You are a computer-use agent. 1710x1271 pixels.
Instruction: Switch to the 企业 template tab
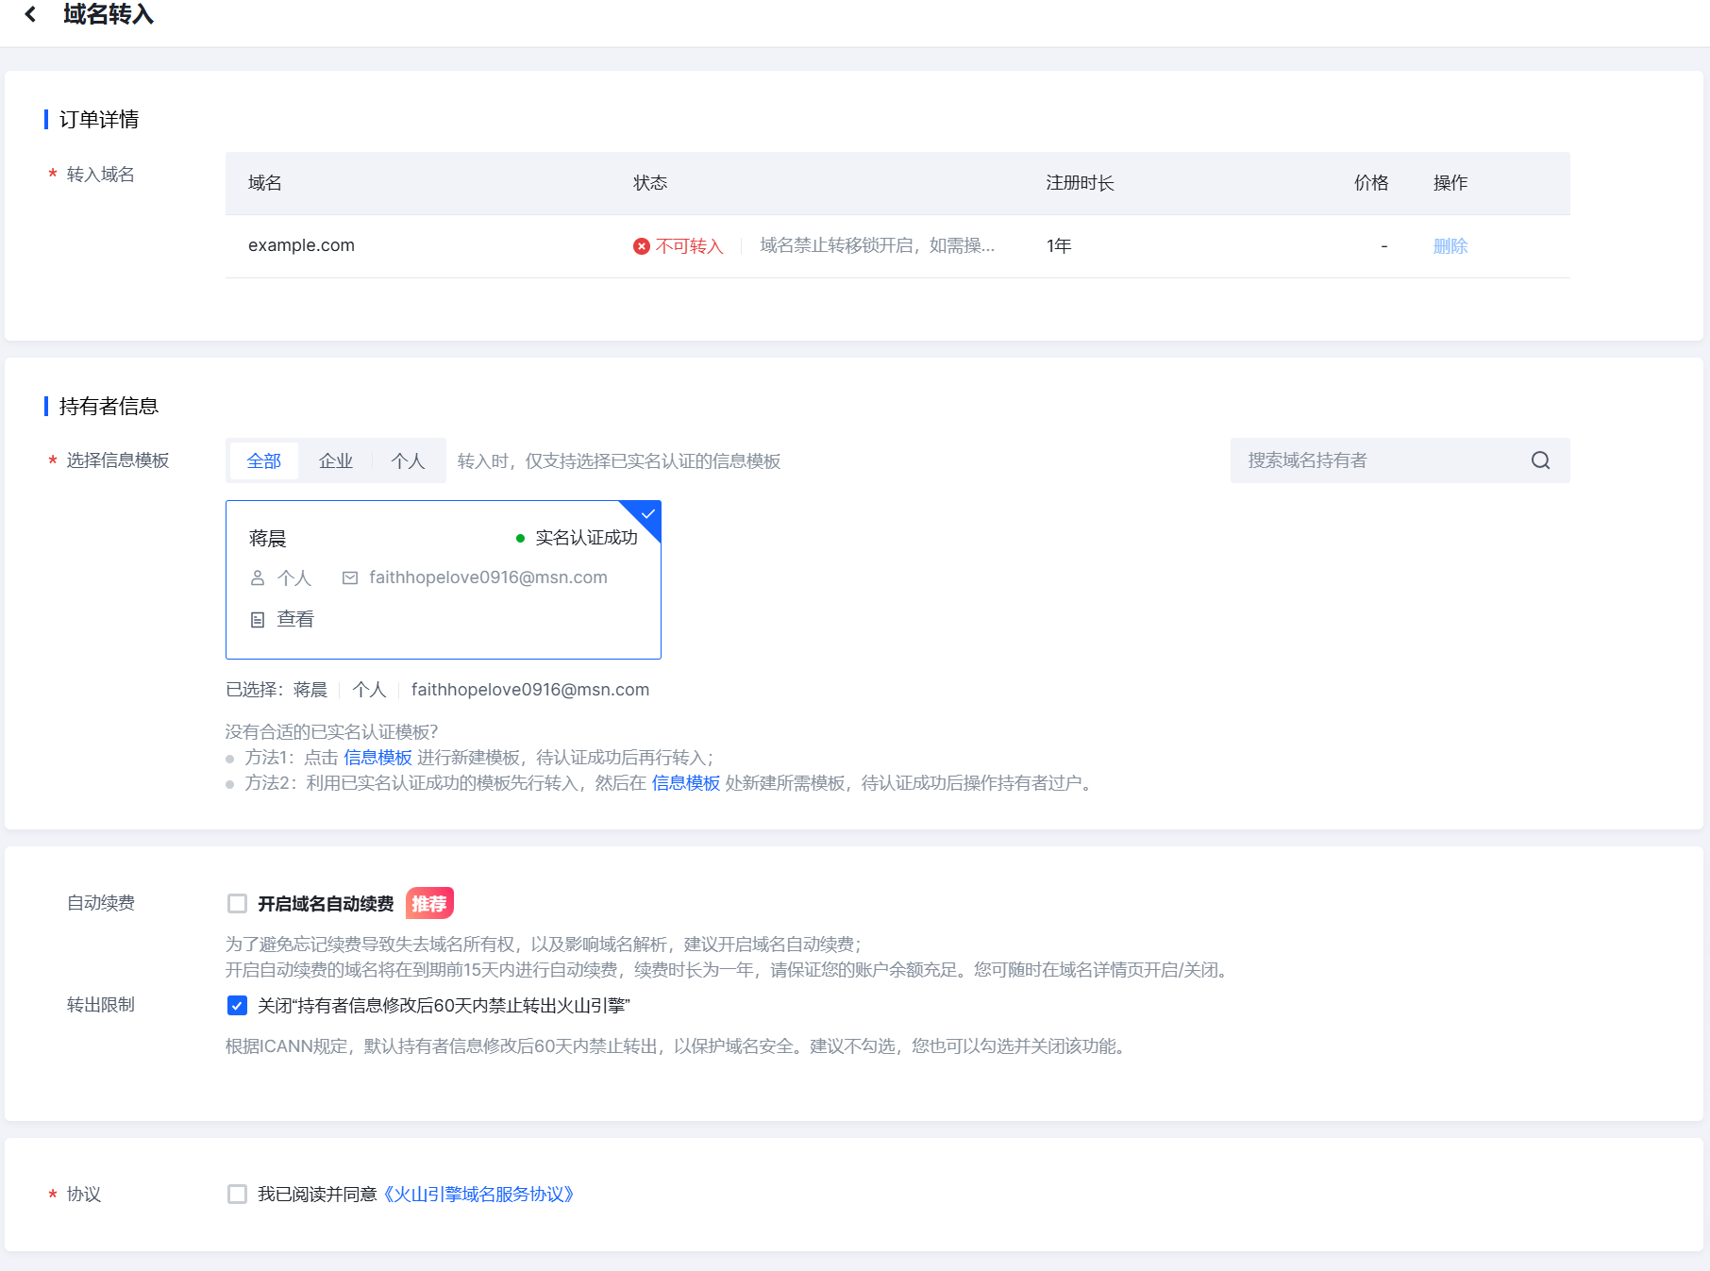coord(336,461)
